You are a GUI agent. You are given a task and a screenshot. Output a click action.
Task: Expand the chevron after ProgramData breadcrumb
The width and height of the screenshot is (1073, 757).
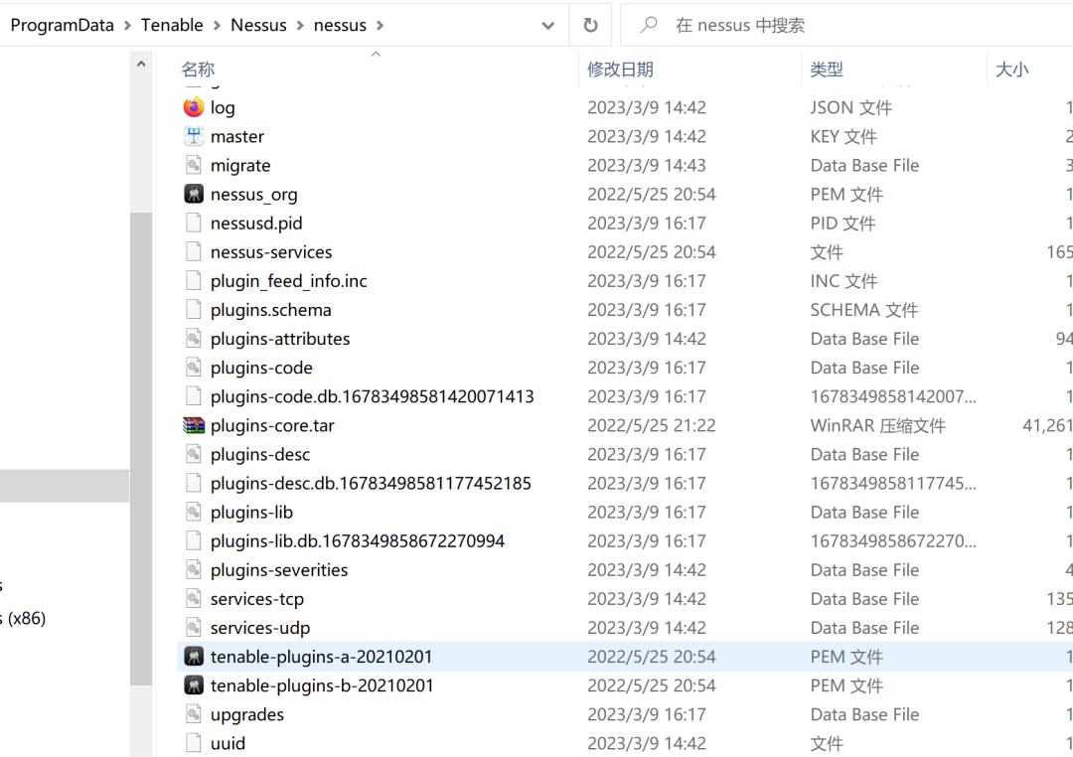tap(127, 25)
